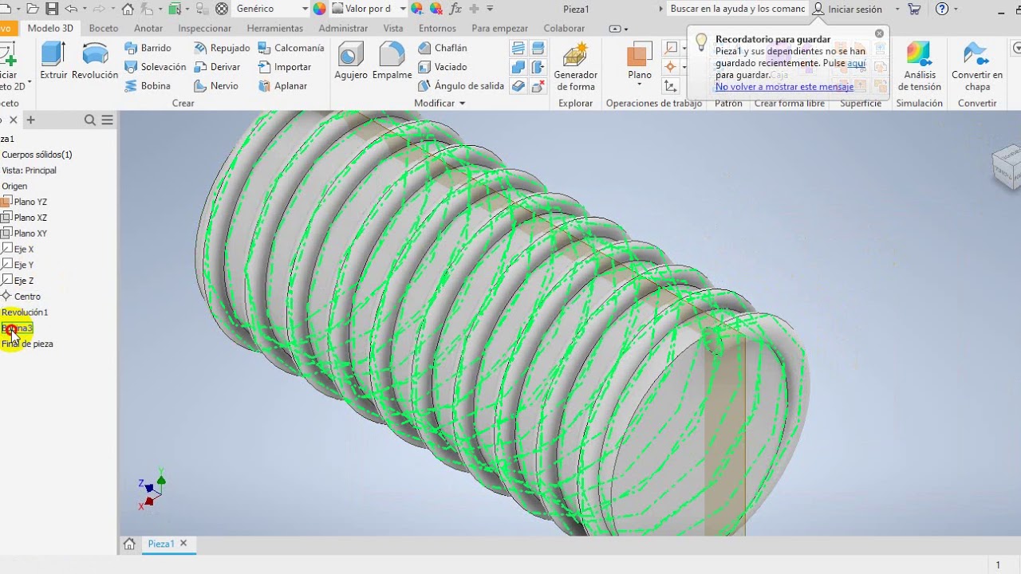Image resolution: width=1021 pixels, height=574 pixels.
Task: Open the browser hamburger menu
Action: point(108,120)
